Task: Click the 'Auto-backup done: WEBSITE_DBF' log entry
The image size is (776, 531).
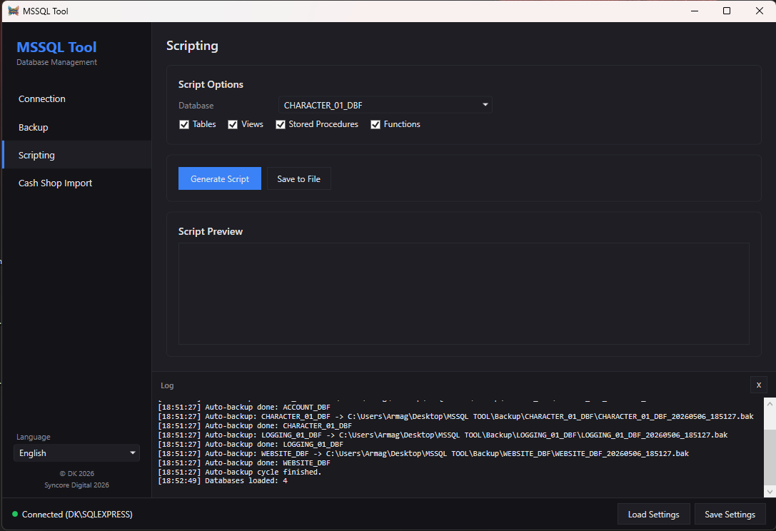Action: pyautogui.click(x=244, y=462)
